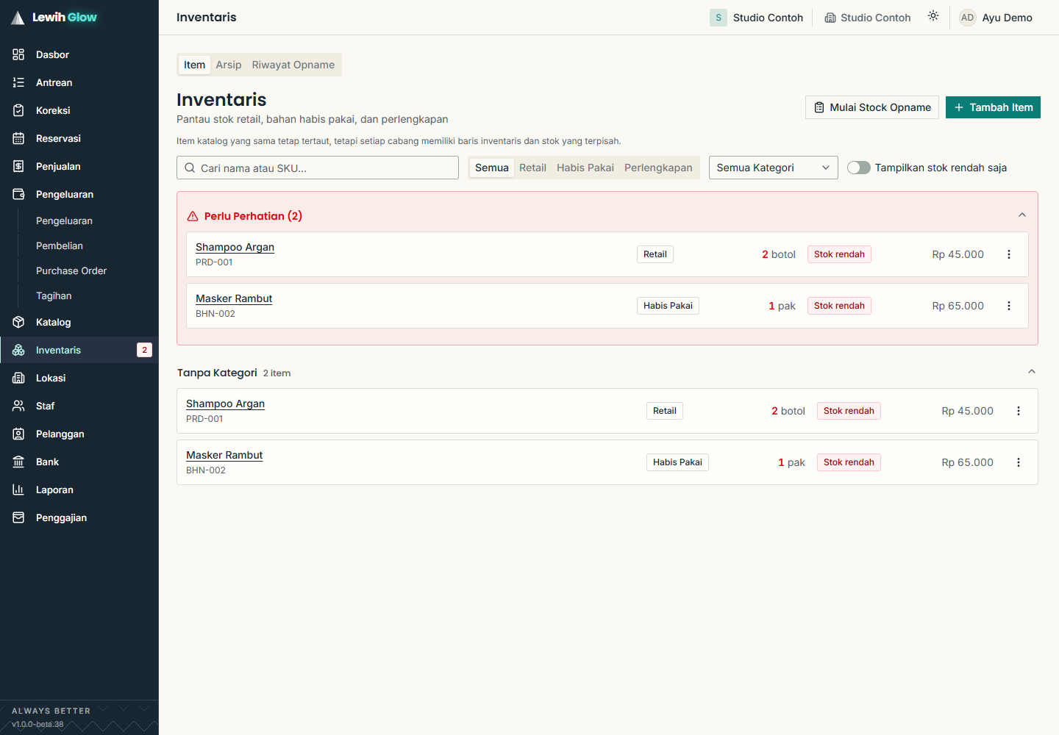This screenshot has width=1059, height=735.
Task: Click the Lokasi building icon
Action: coord(18,378)
